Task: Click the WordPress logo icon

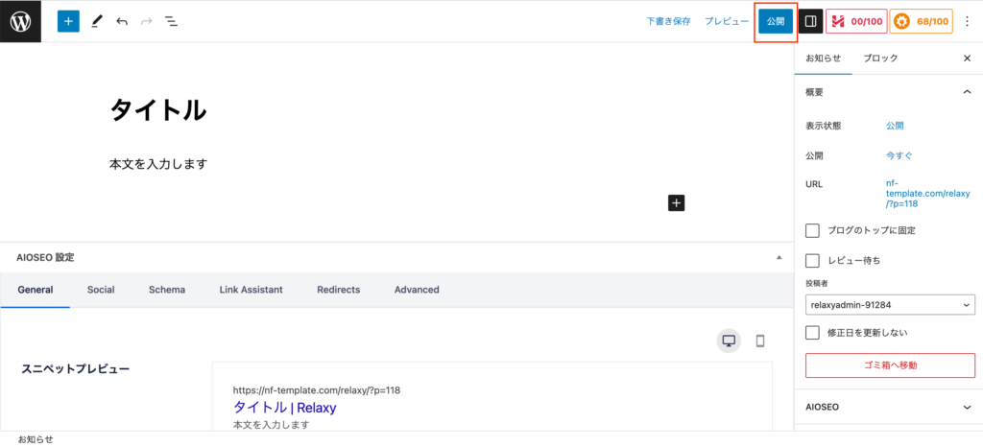Action: 21,21
